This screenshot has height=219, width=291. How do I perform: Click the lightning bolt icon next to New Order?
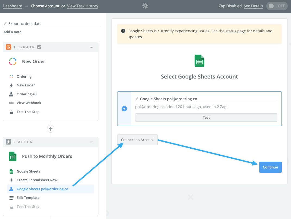pyautogui.click(x=11, y=85)
